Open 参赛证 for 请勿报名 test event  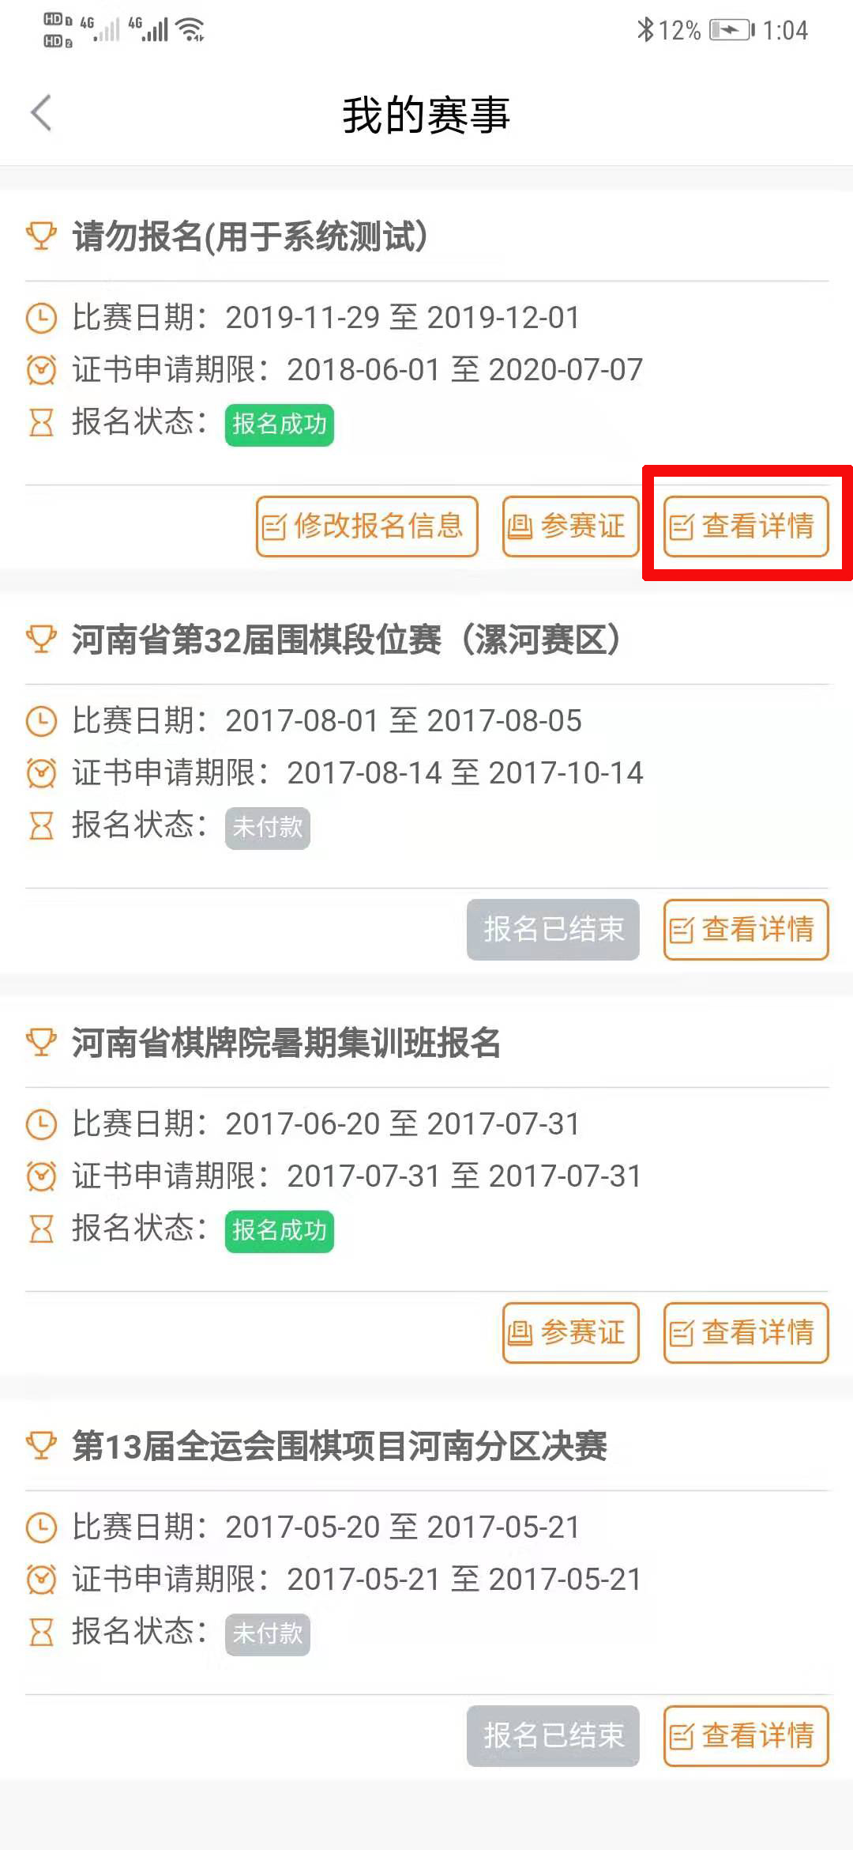571,527
